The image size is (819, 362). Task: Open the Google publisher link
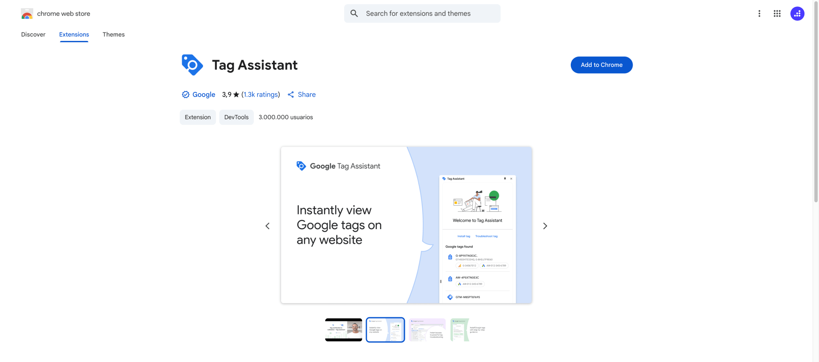pos(204,95)
